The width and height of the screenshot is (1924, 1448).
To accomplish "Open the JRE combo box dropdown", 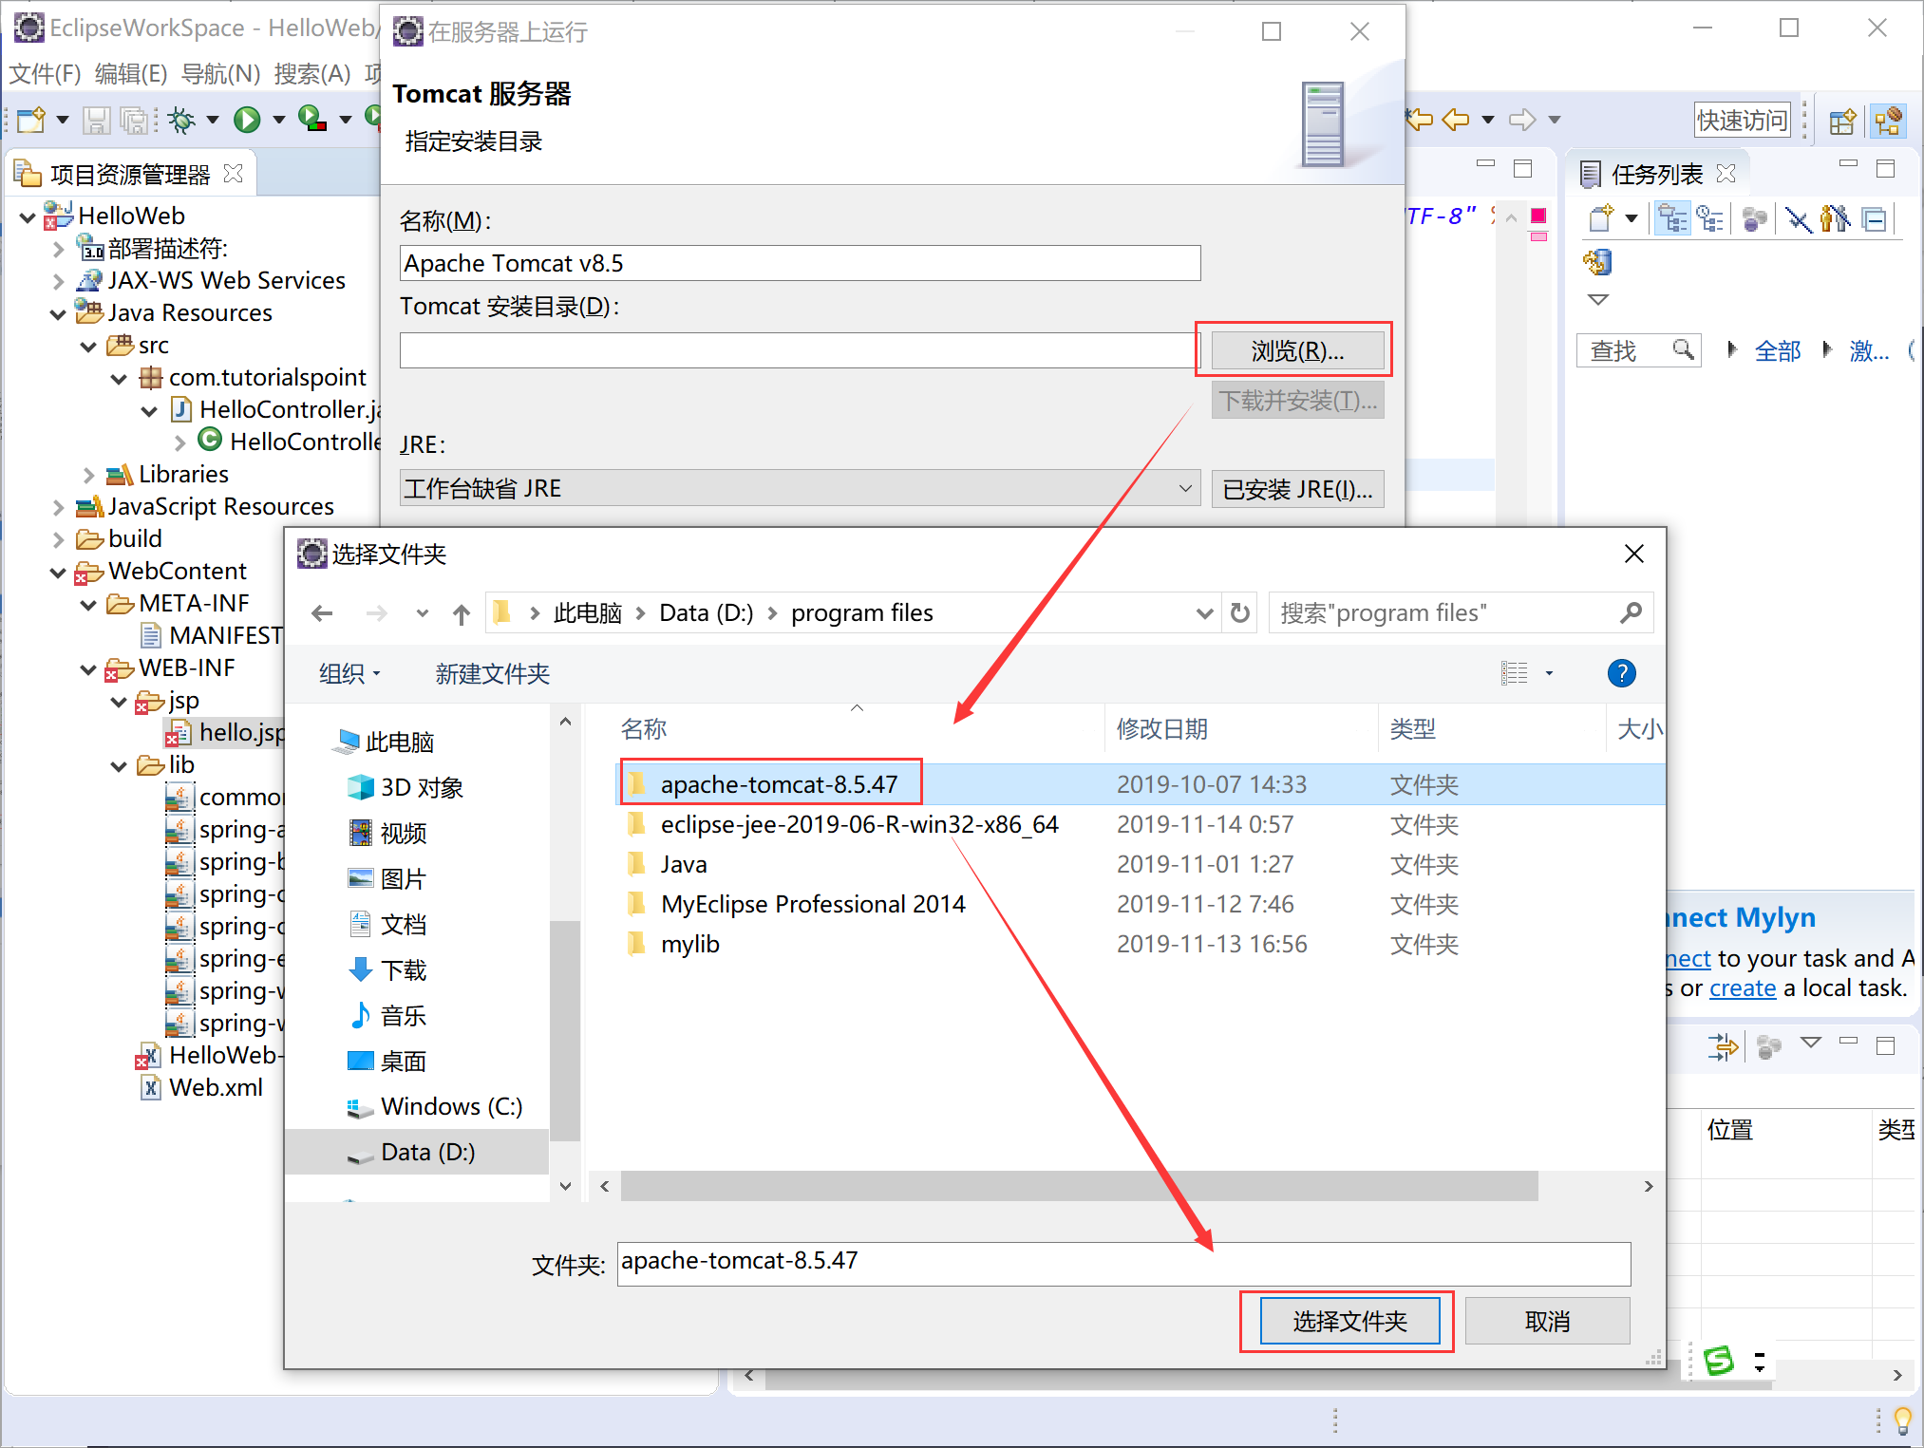I will point(1184,489).
